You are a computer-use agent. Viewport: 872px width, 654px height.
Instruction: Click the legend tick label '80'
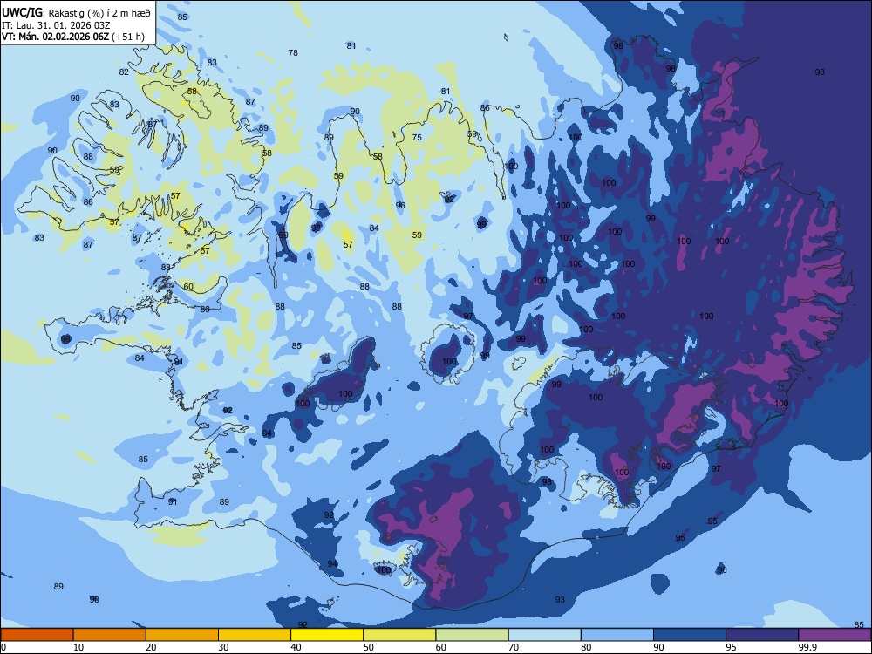pos(586,647)
